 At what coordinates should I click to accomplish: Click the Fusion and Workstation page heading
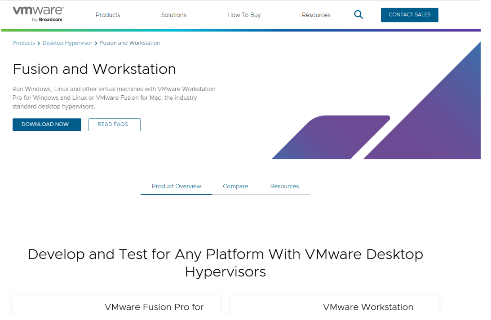click(94, 69)
